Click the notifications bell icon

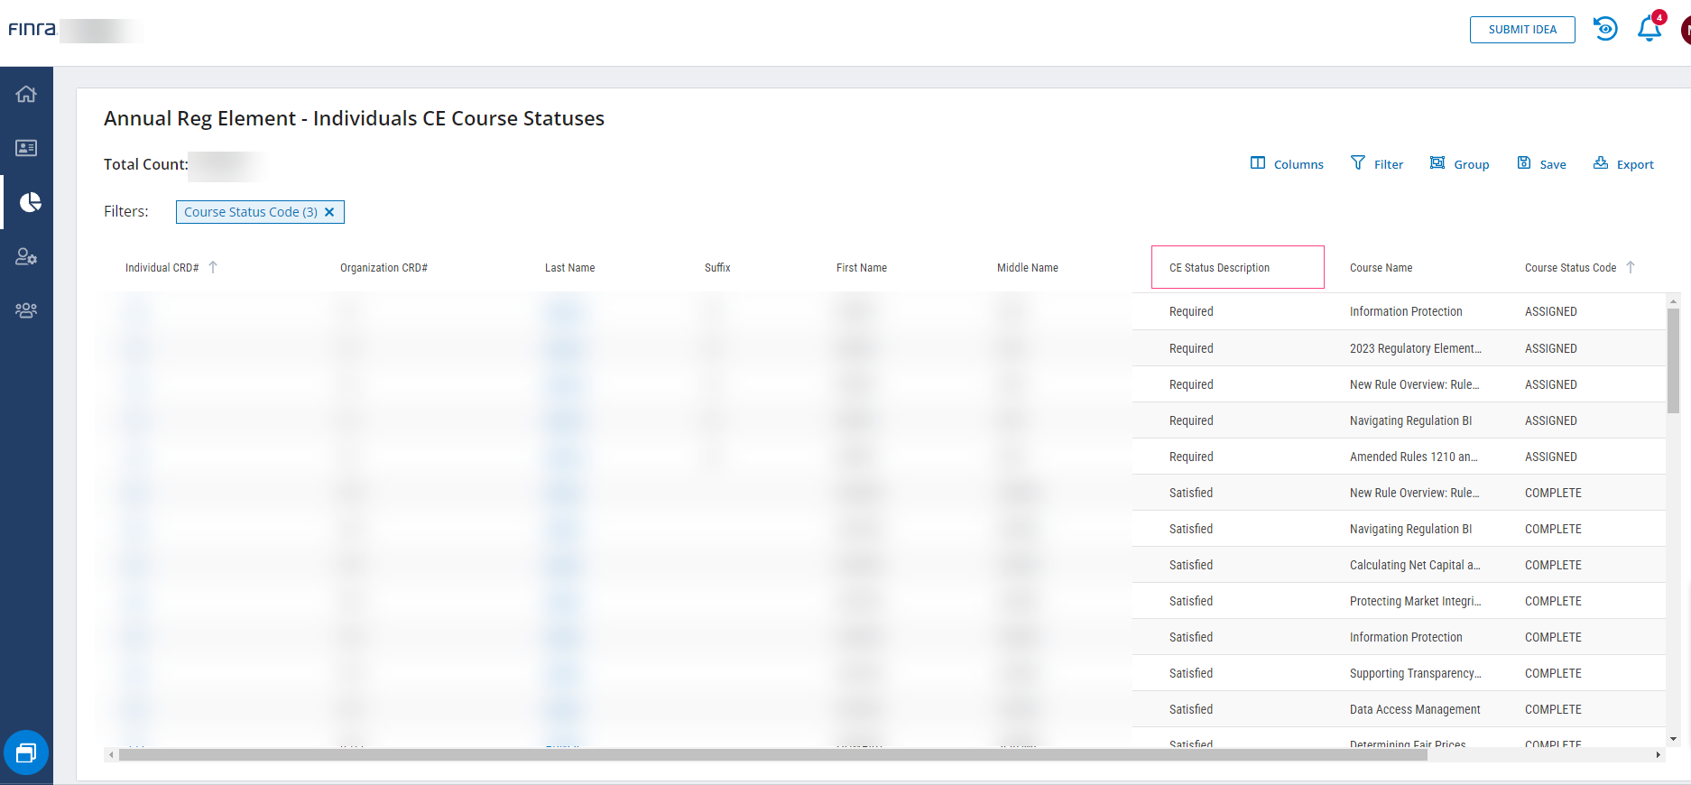point(1649,29)
